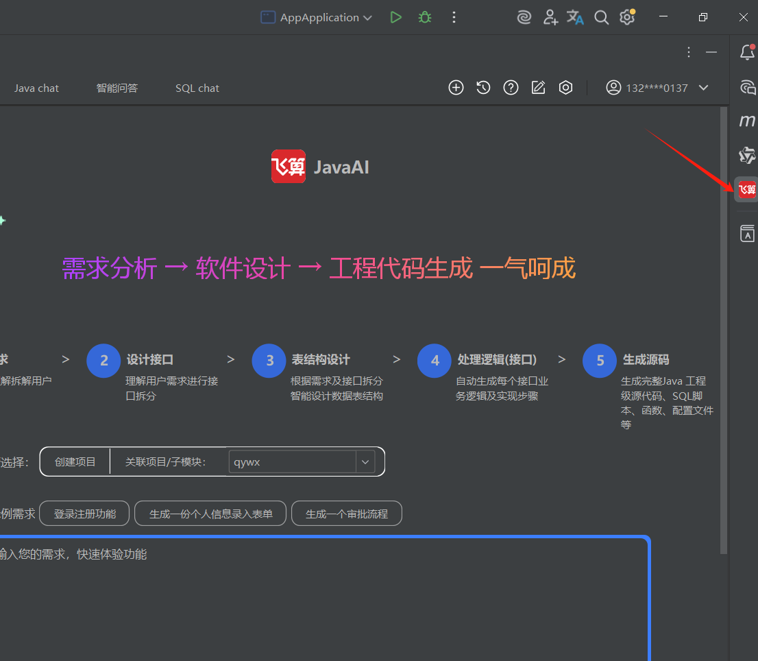Click the account number 132****0137

tap(657, 88)
